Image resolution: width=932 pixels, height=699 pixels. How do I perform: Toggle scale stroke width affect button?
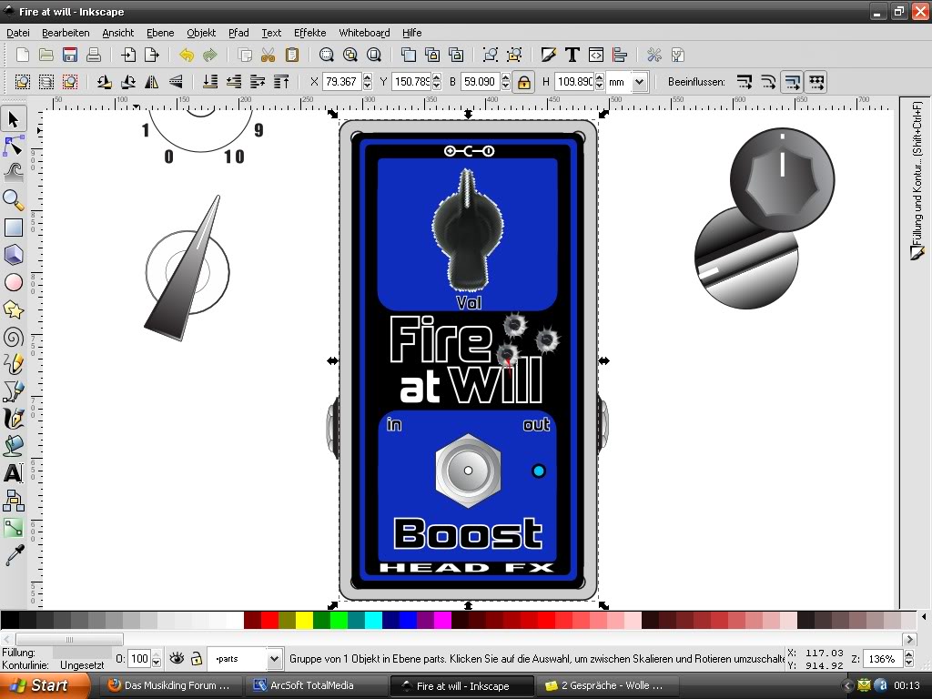[x=745, y=82]
